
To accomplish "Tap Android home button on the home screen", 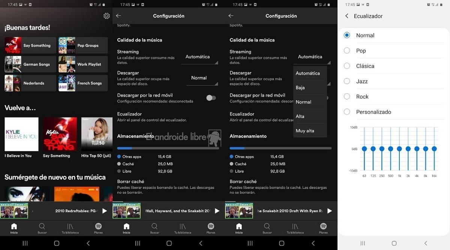I will [x=57, y=243].
